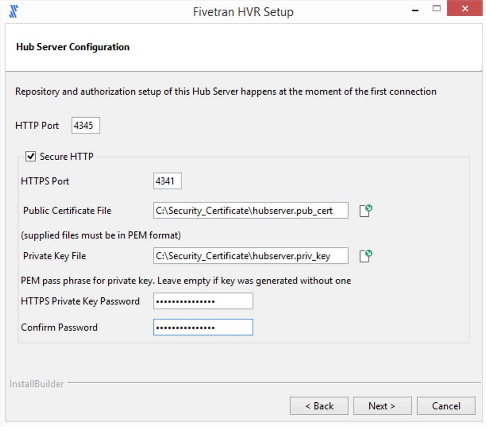Image resolution: width=486 pixels, height=427 pixels.
Task: Click the Confirm Password field
Action: coord(203,327)
